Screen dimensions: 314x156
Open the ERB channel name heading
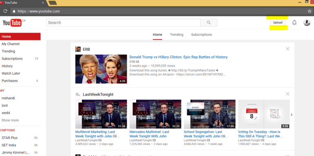pyautogui.click(x=86, y=49)
